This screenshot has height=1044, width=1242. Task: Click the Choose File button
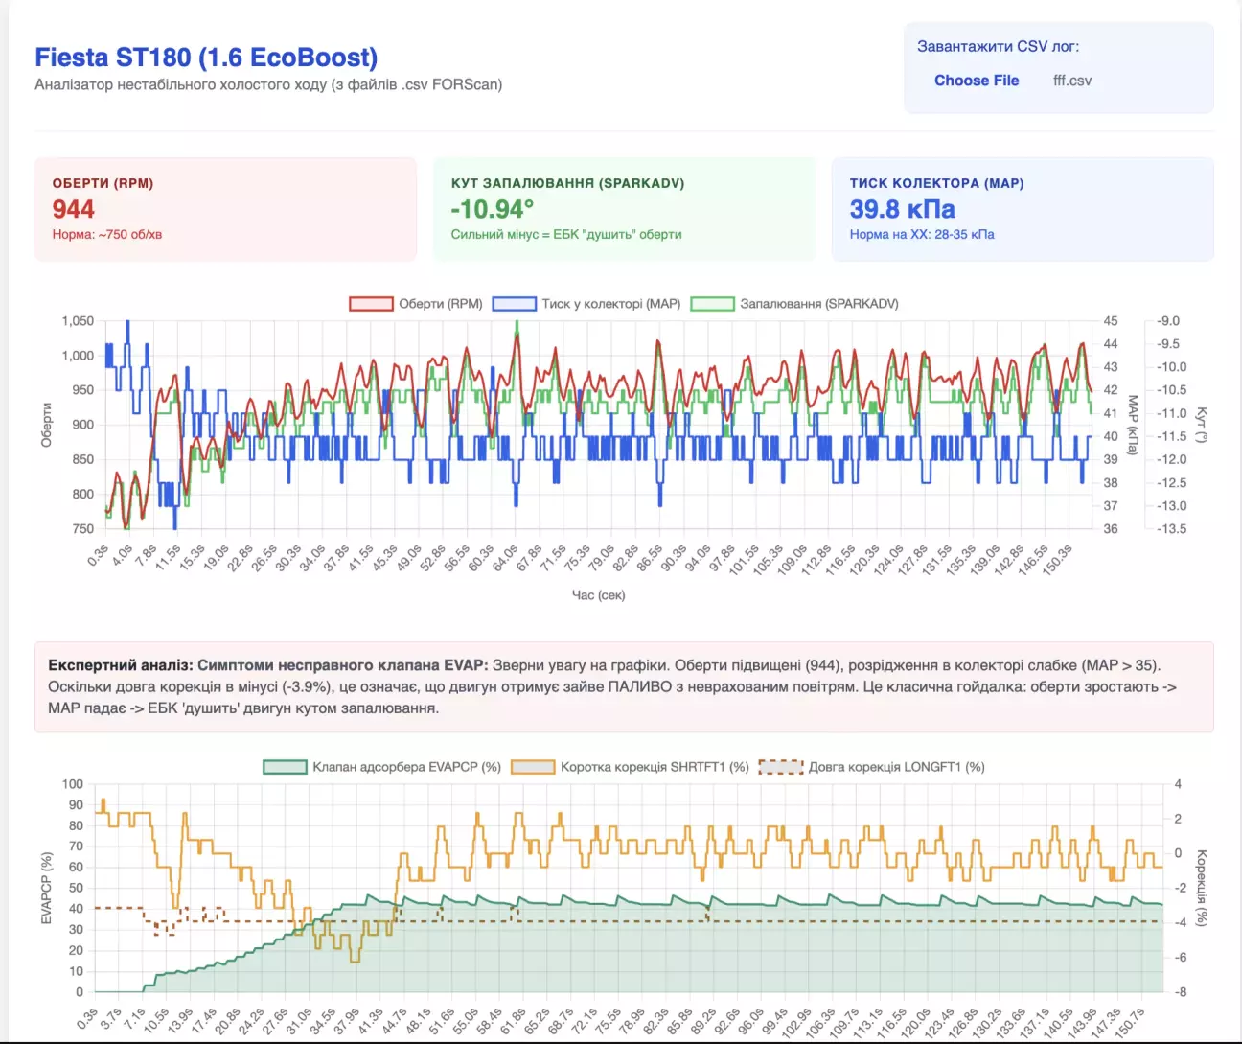coord(977,81)
